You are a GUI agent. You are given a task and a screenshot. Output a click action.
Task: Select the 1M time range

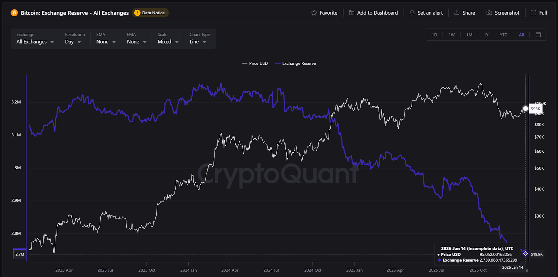tap(469, 35)
